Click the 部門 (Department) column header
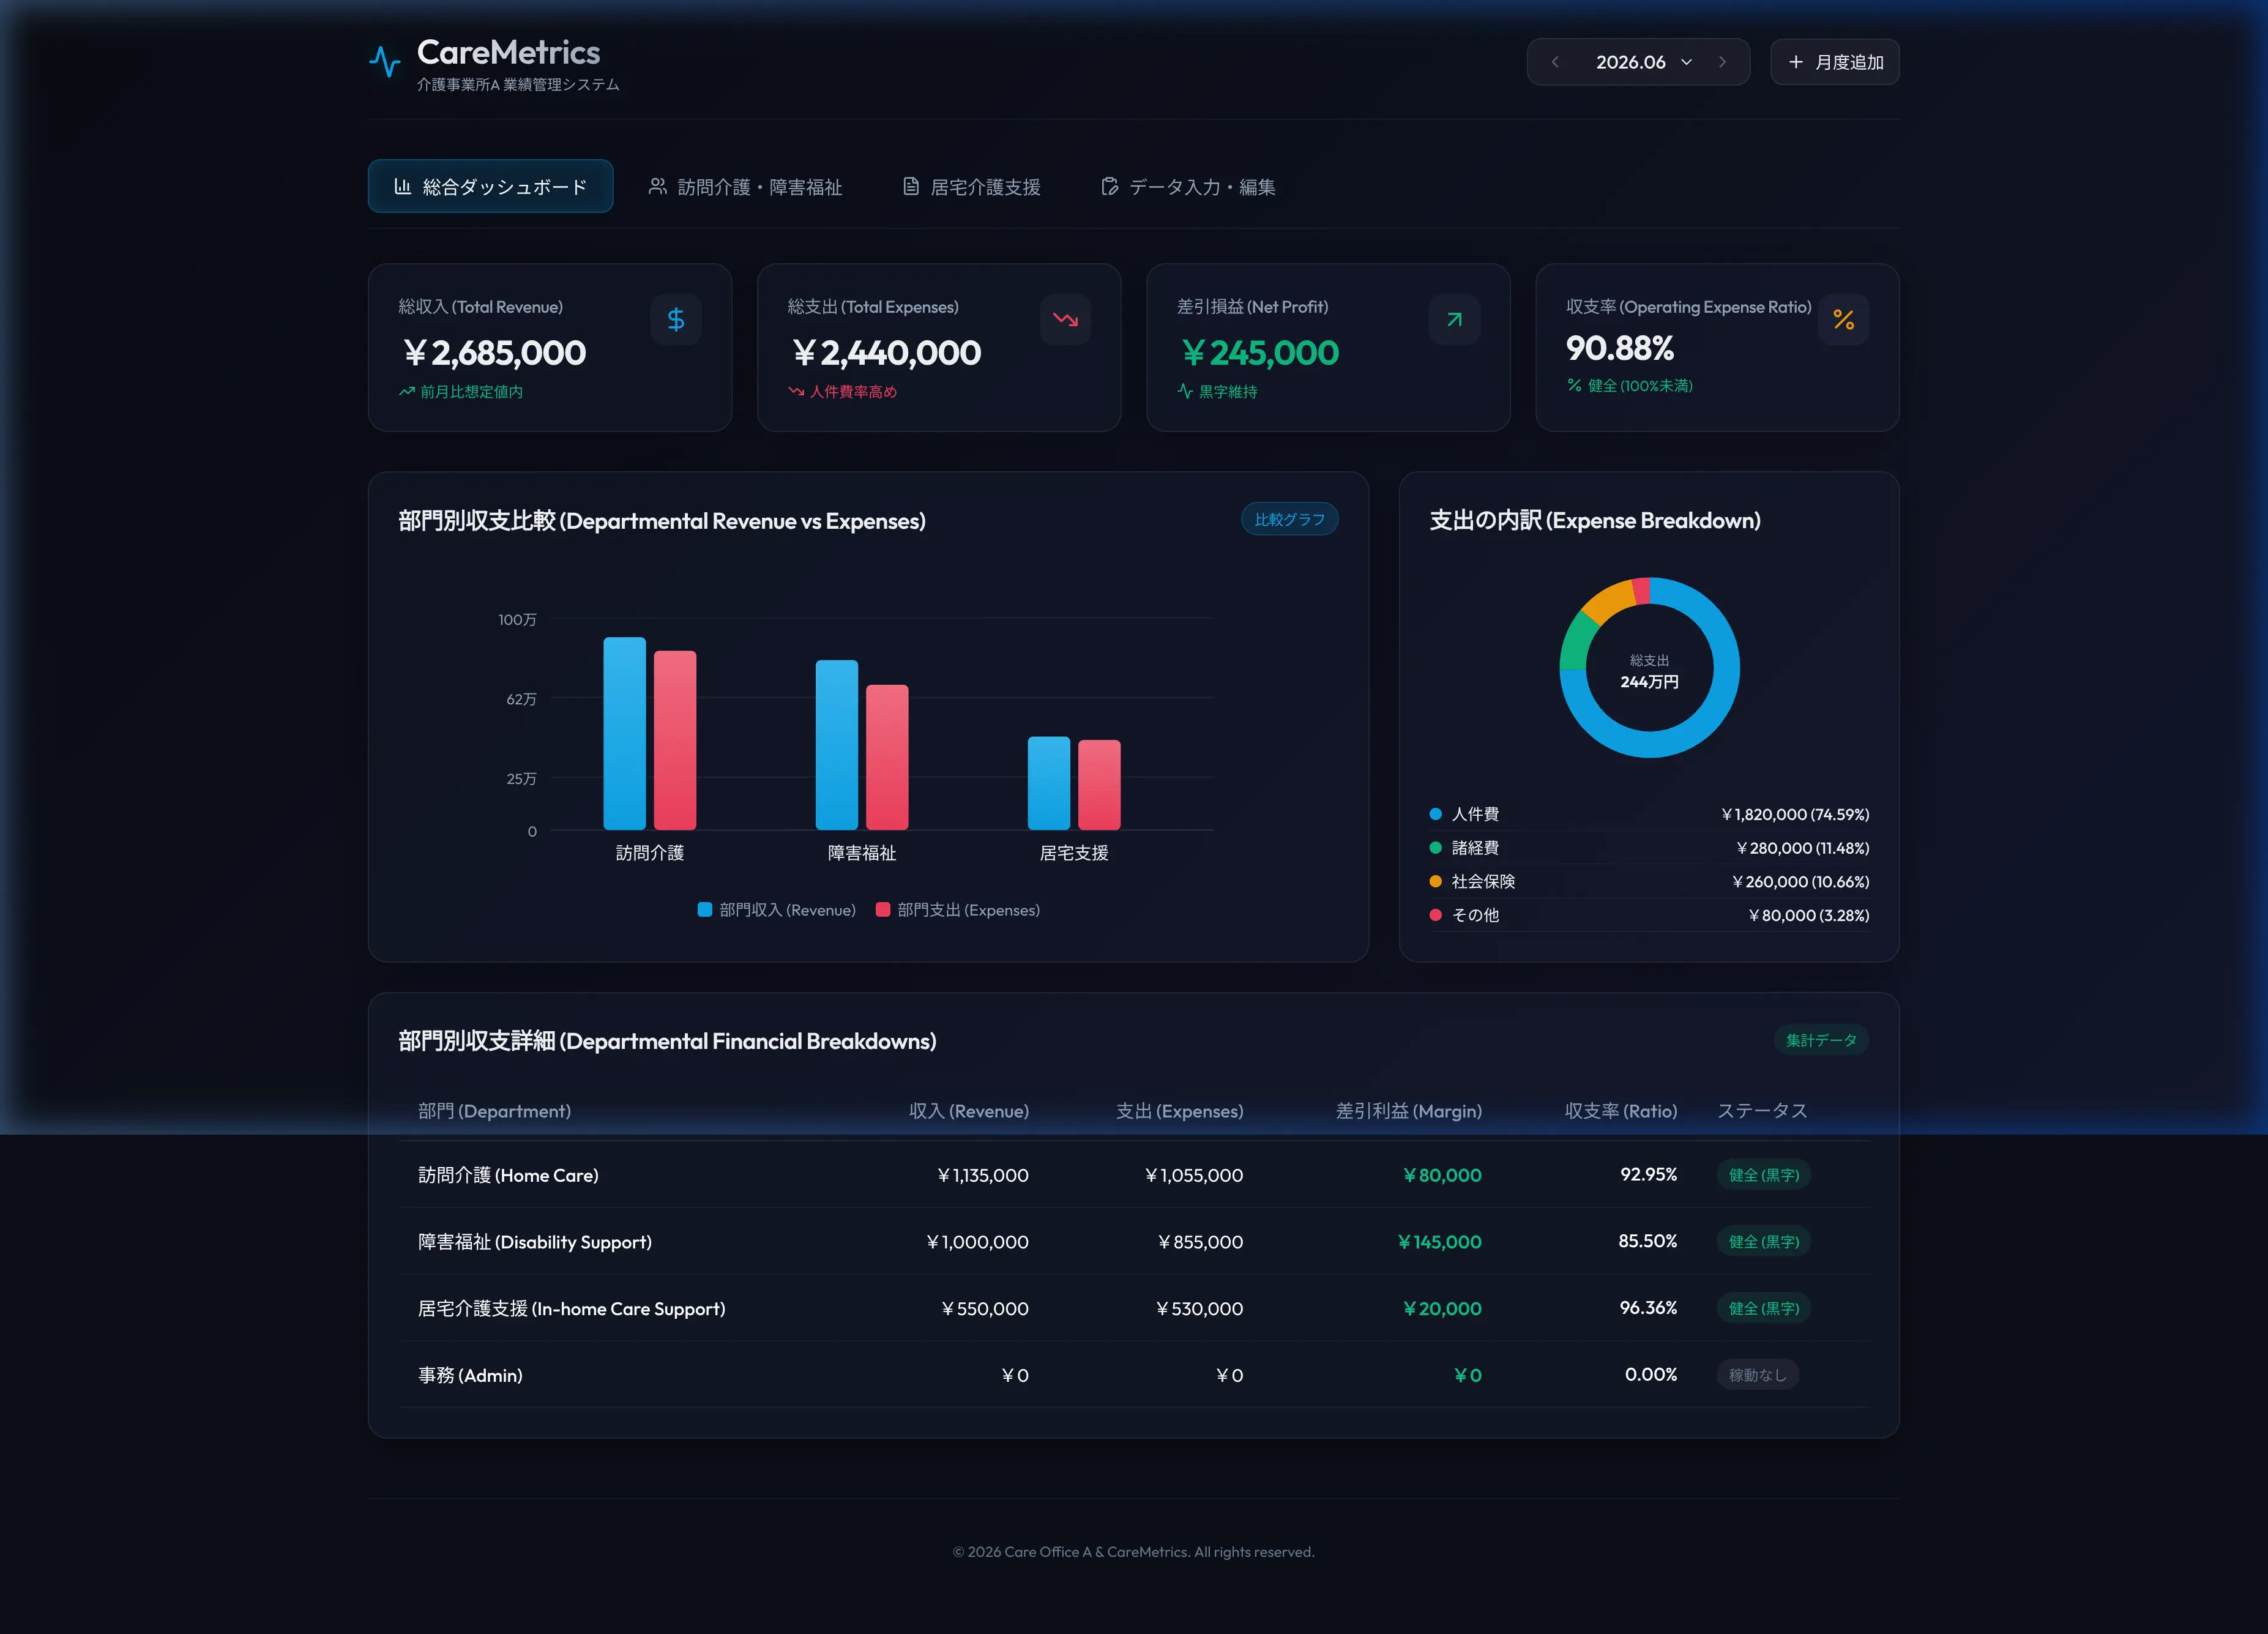This screenshot has height=1634, width=2268. [x=494, y=1110]
